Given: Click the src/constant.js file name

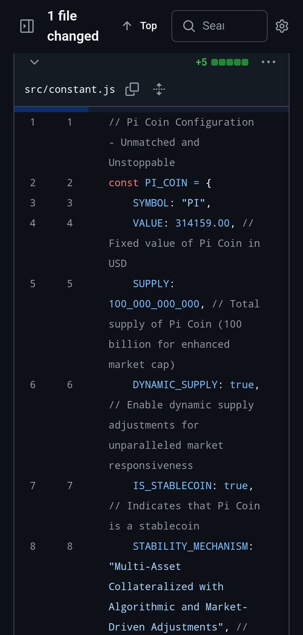Looking at the screenshot, I should click(x=70, y=89).
